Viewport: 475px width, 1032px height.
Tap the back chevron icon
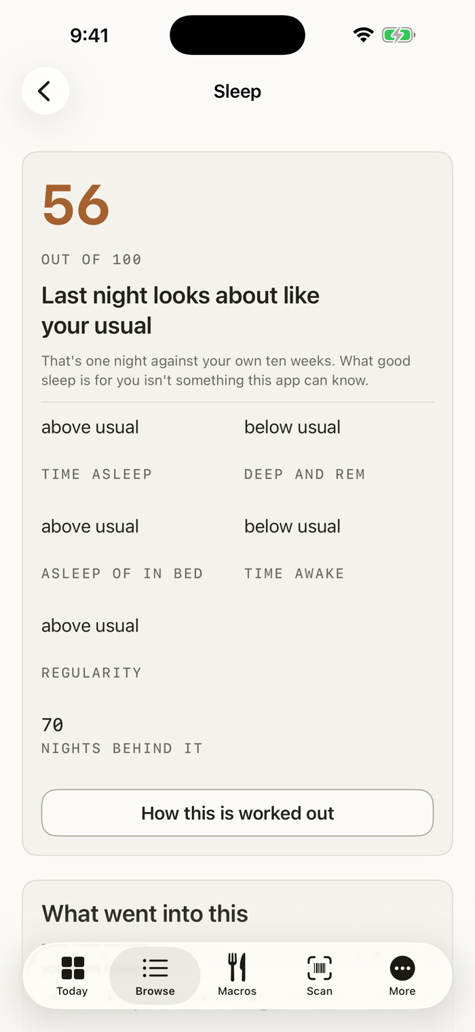45,91
